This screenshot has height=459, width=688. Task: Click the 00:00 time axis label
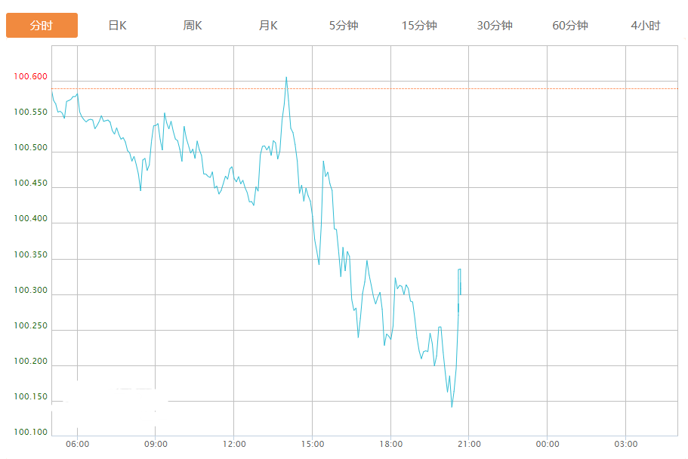click(548, 444)
